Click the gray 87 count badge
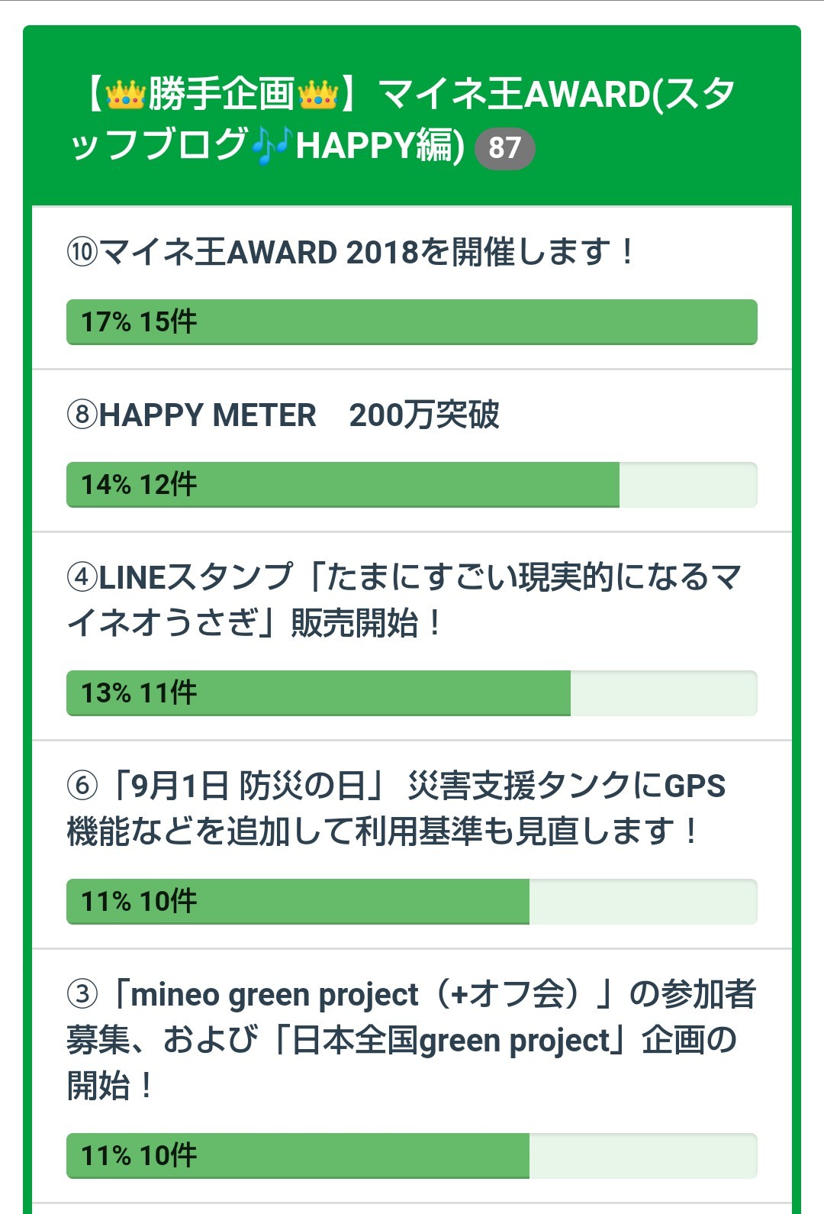This screenshot has width=824, height=1214. [504, 148]
